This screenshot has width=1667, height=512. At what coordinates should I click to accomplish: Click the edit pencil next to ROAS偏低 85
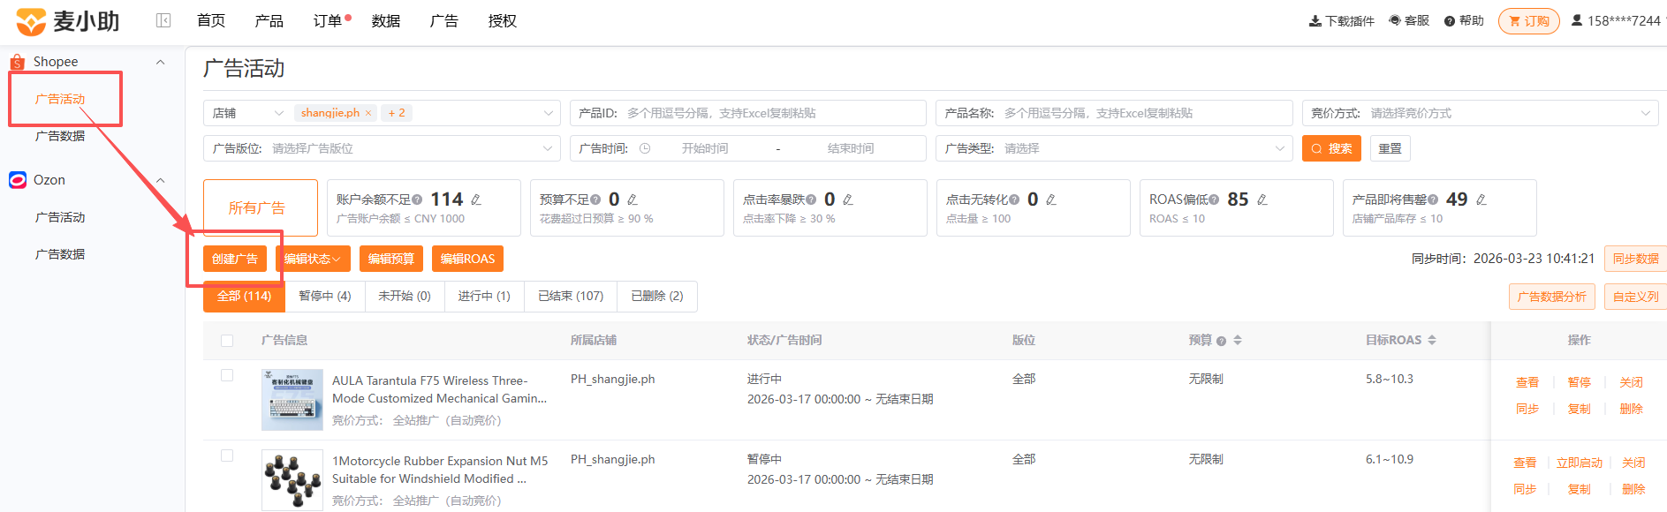(1262, 200)
